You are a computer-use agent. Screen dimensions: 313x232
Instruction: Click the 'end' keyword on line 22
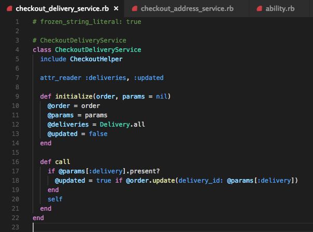[x=38, y=218]
